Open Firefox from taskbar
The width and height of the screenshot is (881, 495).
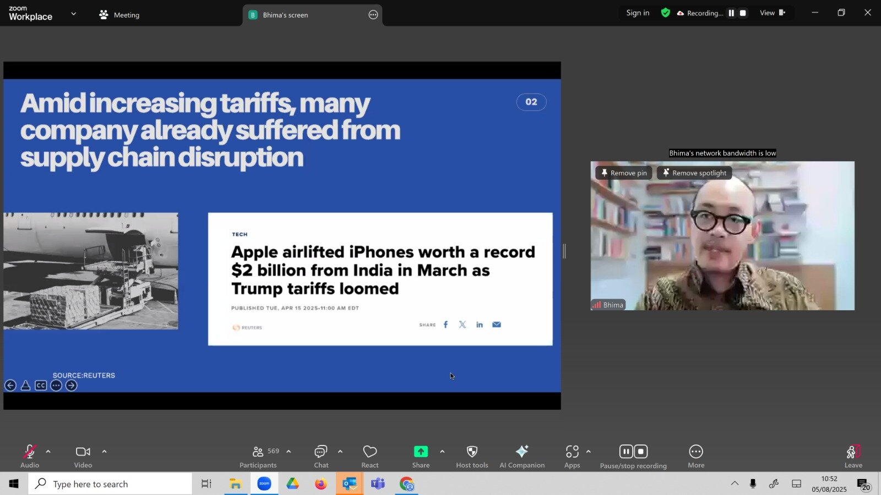click(x=321, y=484)
